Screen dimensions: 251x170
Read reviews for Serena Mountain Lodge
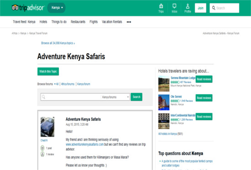tap(204, 79)
